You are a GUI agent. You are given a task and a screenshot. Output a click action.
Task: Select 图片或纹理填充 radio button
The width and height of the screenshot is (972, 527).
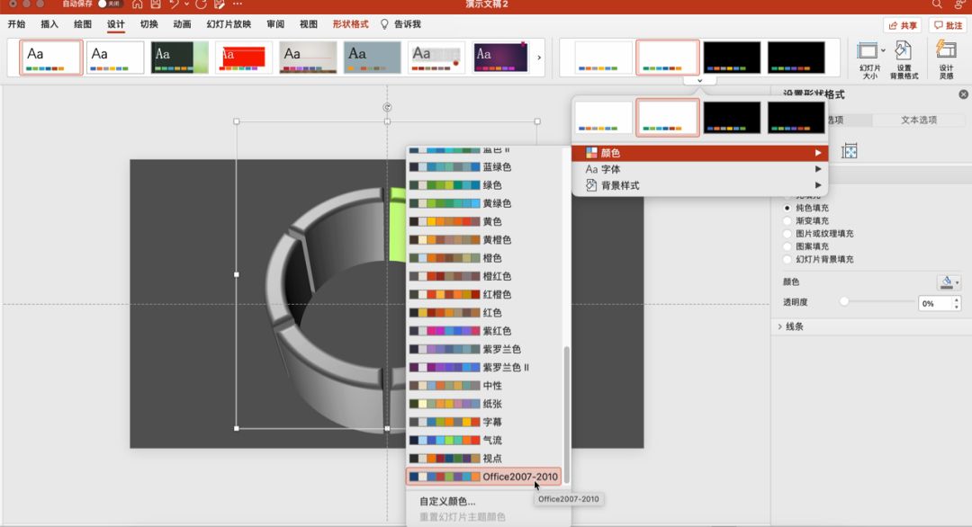(x=787, y=234)
